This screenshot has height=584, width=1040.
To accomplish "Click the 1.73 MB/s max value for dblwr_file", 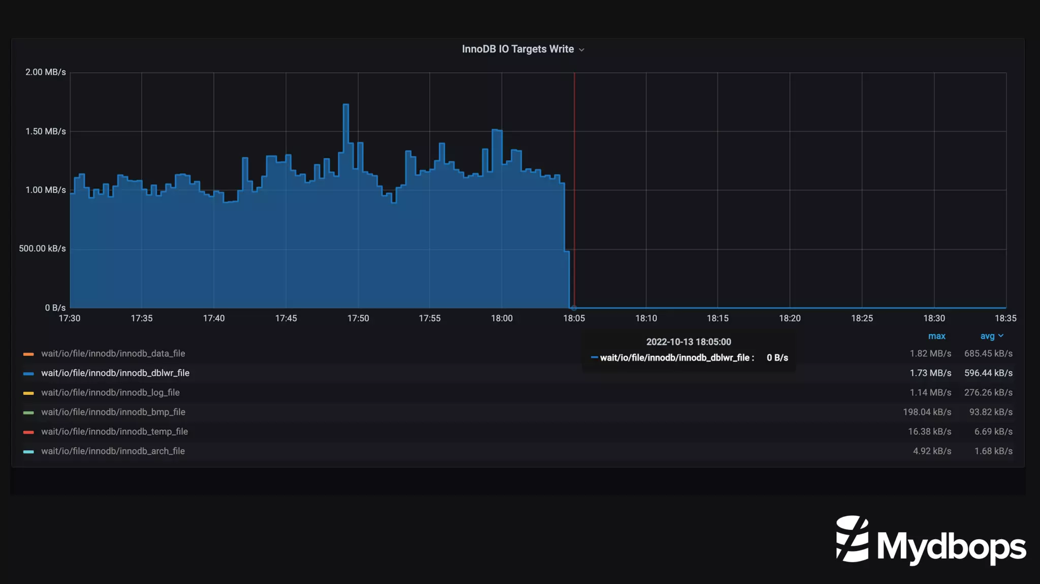I will tap(930, 373).
